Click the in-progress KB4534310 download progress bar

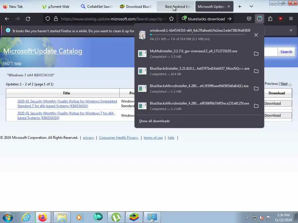[197, 35]
